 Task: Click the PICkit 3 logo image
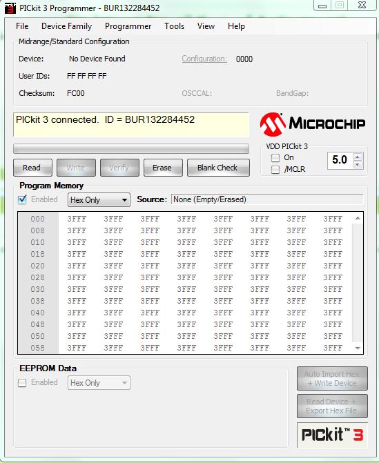(332, 435)
